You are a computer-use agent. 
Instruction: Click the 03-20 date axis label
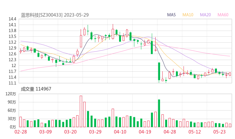click(x=70, y=132)
